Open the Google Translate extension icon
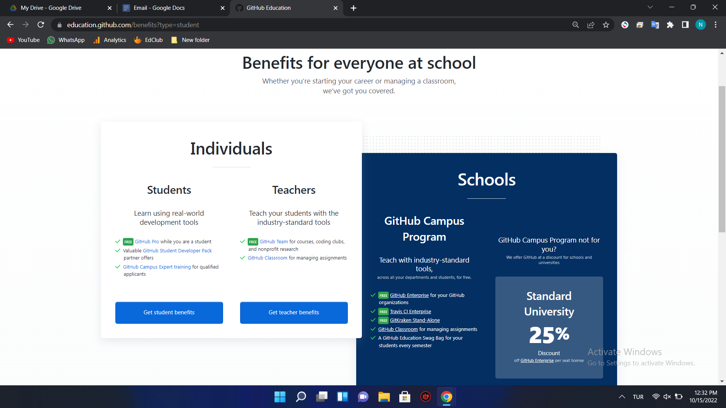726x408 pixels. coord(655,25)
